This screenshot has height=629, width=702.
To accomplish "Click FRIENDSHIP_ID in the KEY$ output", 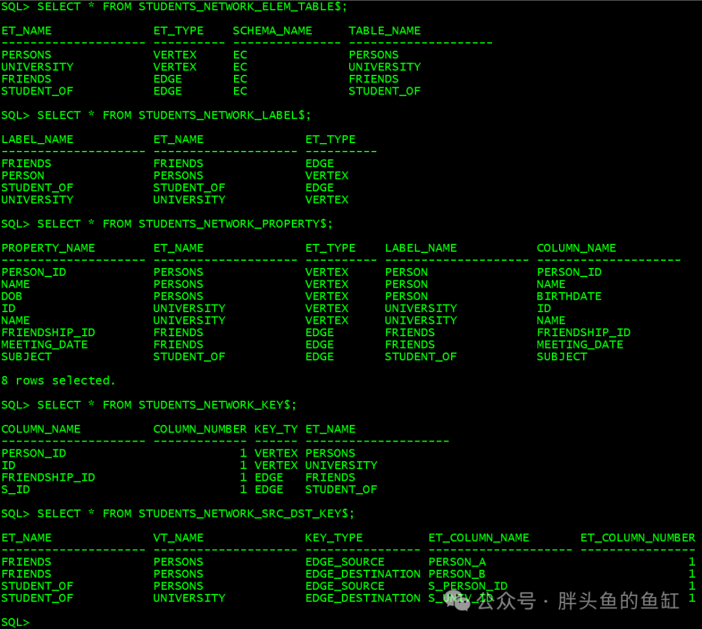I will click(48, 477).
